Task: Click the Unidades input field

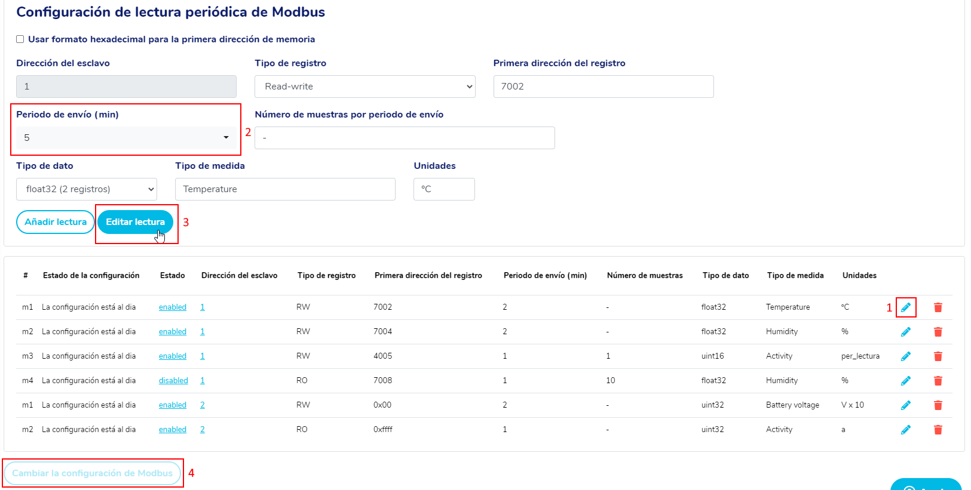Action: click(443, 189)
